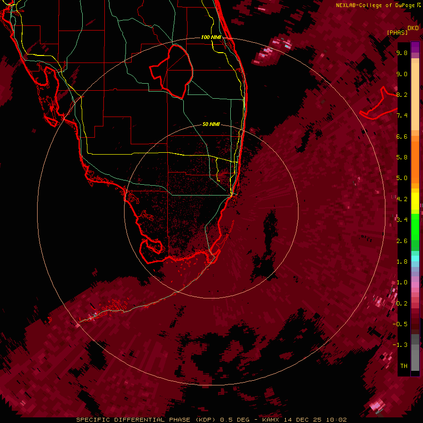The height and width of the screenshot is (423, 423).
Task: Click the pink echo cluster at bottom-right corner
Action: [377, 406]
